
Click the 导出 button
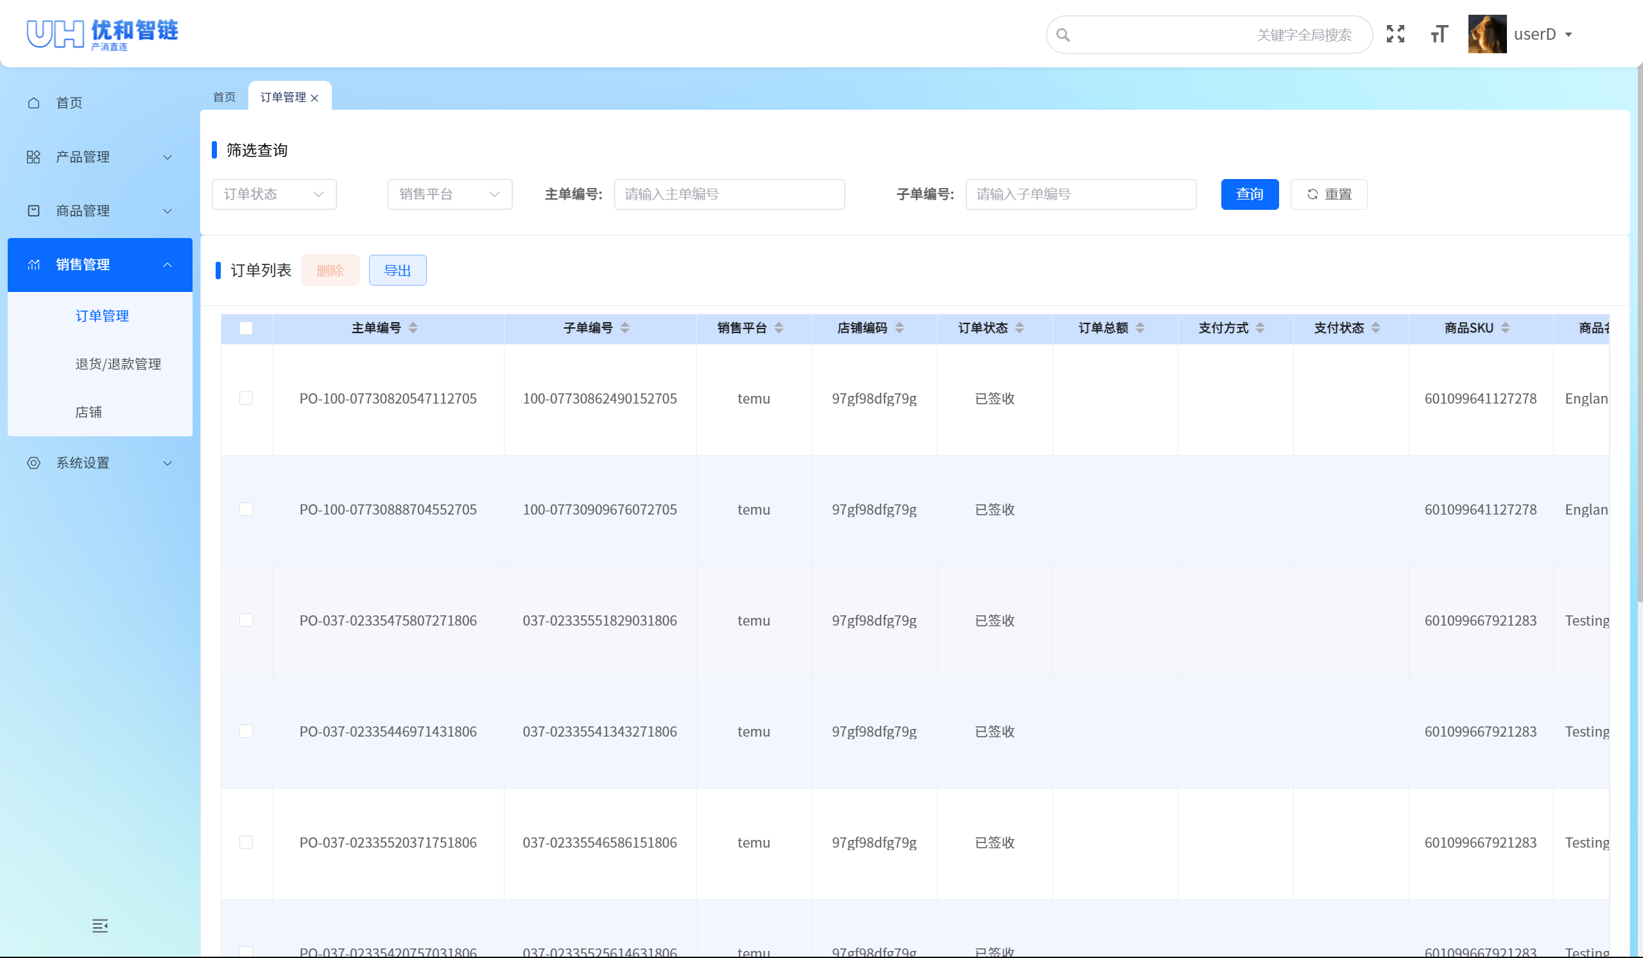click(x=397, y=270)
